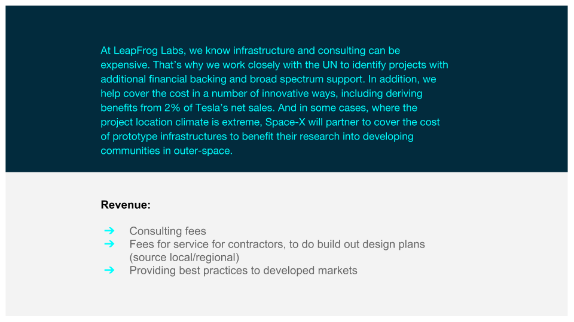This screenshot has width=574, height=322.
Task: Click Providing best practices to developed markets
Action: [x=243, y=271]
